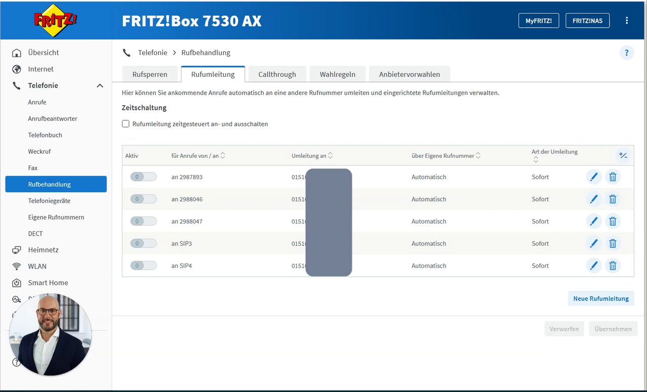Open Eigene Rufnummern in the sidebar
647x392 pixels.
tap(56, 217)
